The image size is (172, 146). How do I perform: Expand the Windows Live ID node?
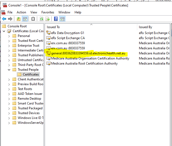pyautogui.click(x=9, y=118)
